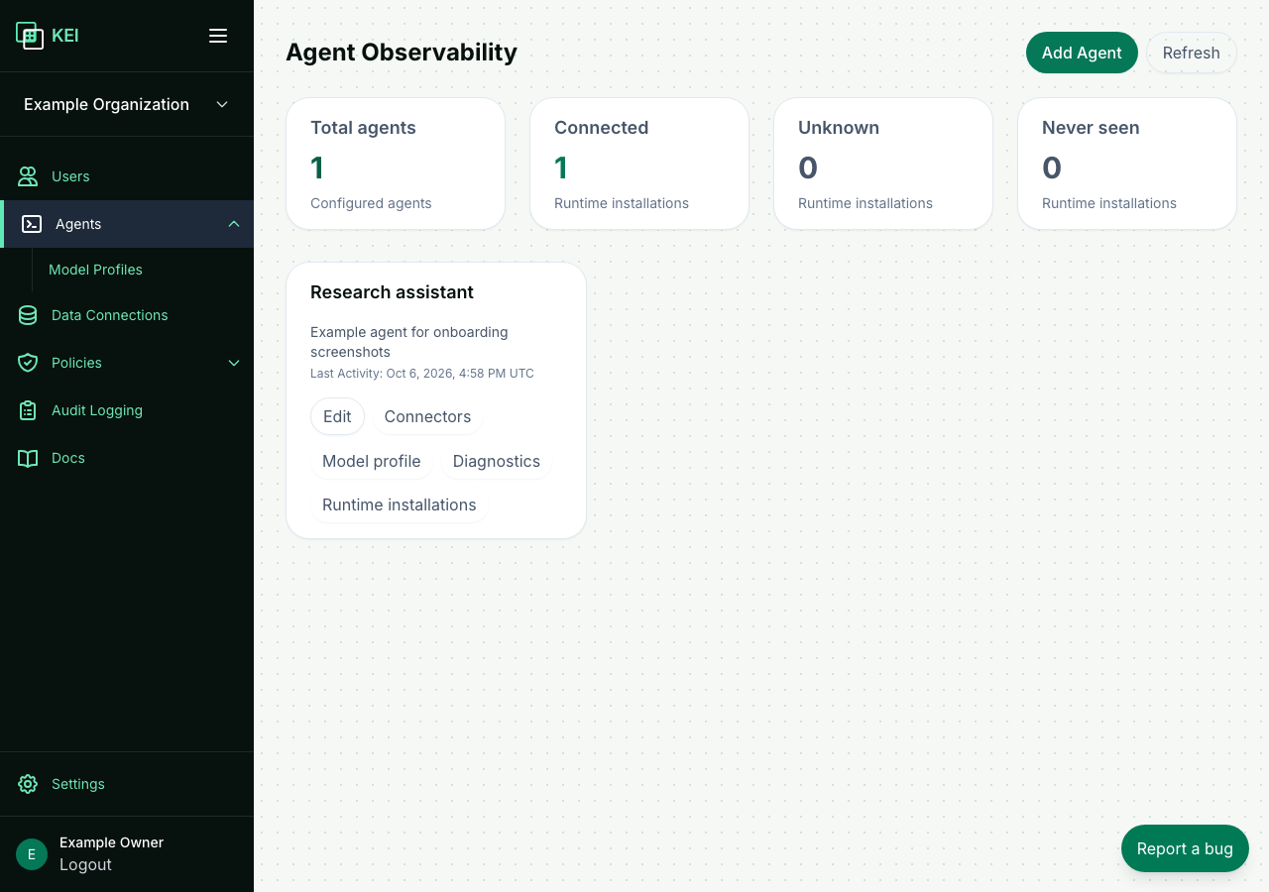Click the Last Activity timestamp text

(x=422, y=374)
